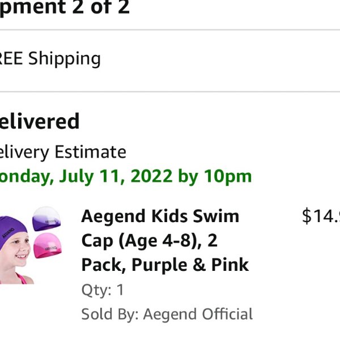This screenshot has height=340, width=340.
Task: Click the FREE Shipping text
Action: pos(50,58)
